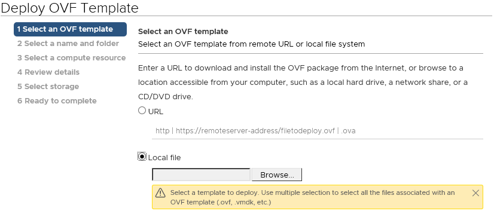Dismiss the yellow warning message with X

475,192
